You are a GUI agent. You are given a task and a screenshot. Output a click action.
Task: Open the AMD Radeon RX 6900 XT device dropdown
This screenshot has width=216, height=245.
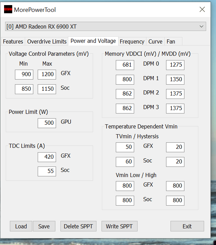point(105,27)
